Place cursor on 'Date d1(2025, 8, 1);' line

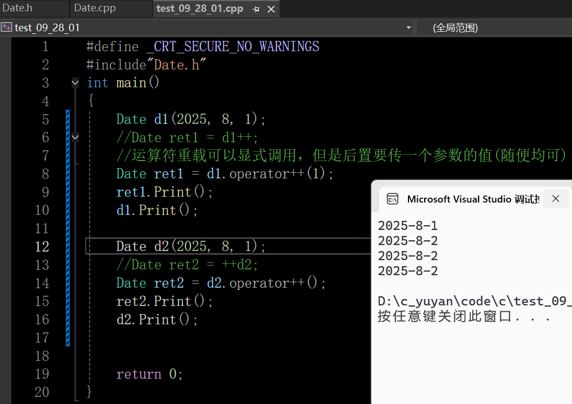191,119
